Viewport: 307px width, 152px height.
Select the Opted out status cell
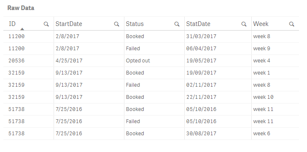click(x=154, y=61)
